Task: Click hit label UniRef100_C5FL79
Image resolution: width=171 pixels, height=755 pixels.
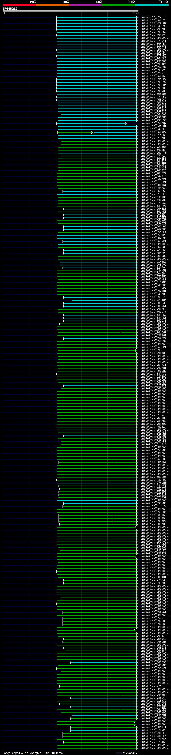Action: coord(153,297)
